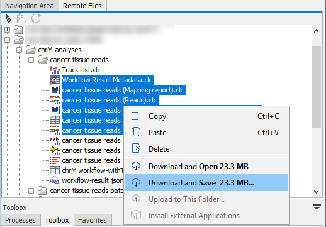The height and width of the screenshot is (227, 326).
Task: Click the cloud icon beside Download and Save
Action: (x=136, y=182)
